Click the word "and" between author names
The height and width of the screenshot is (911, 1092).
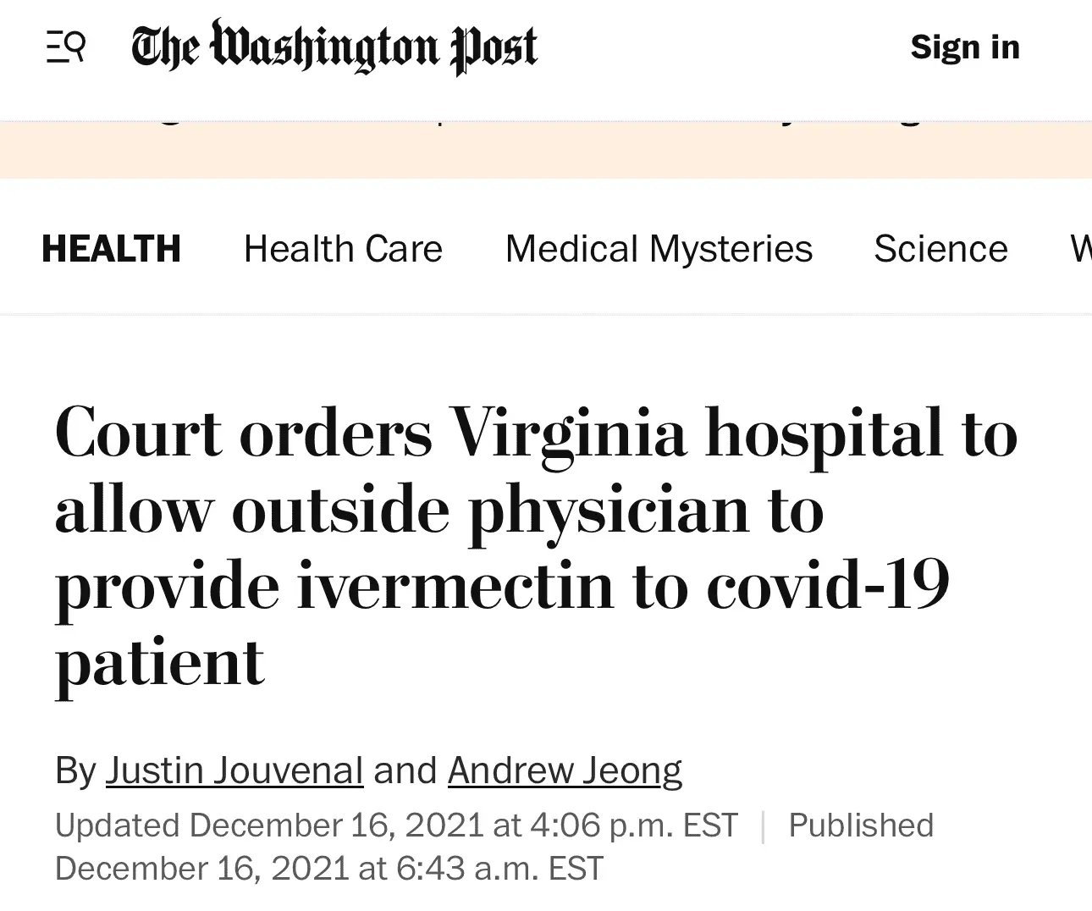click(x=405, y=770)
